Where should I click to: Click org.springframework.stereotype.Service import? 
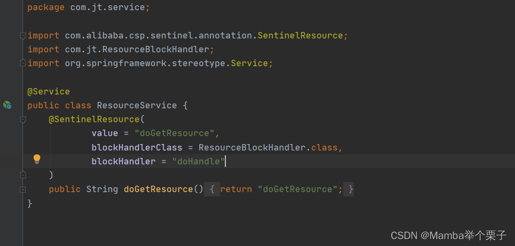[166, 63]
